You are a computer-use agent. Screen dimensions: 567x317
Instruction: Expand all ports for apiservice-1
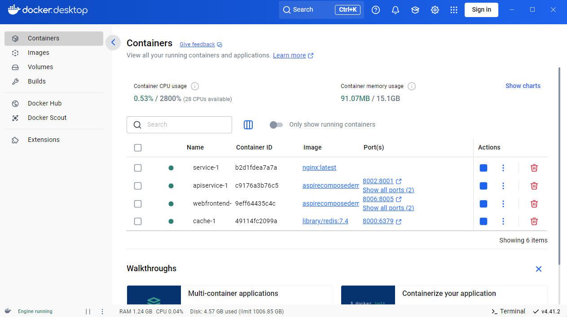point(388,190)
